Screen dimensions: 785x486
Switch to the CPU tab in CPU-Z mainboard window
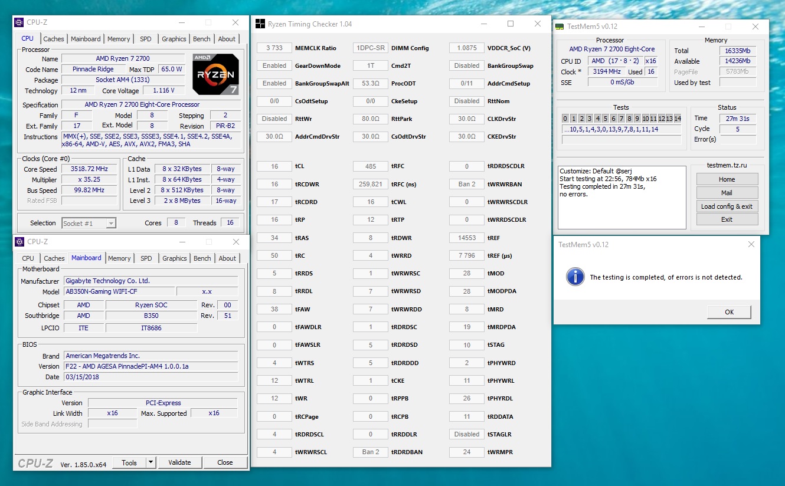(x=28, y=258)
